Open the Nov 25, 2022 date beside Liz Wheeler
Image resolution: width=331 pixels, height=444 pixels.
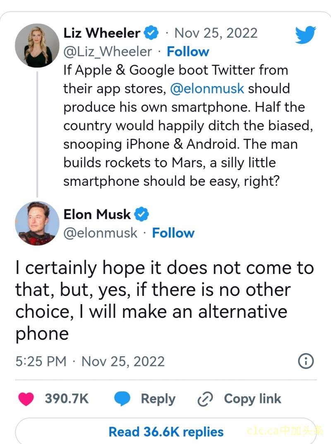[x=216, y=33]
